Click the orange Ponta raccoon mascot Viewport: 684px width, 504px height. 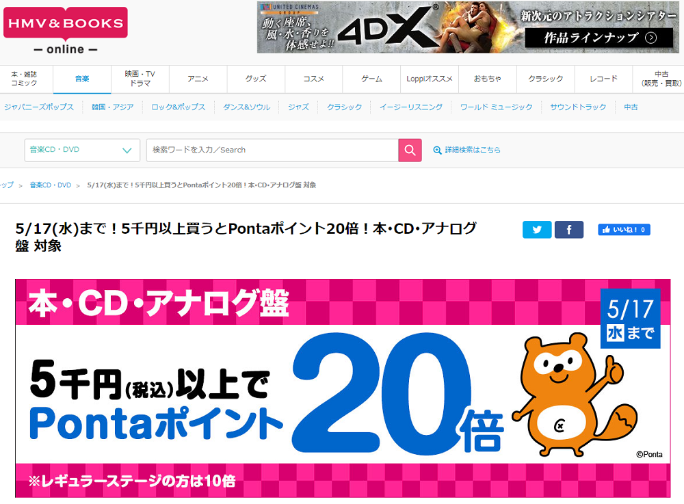coord(575,395)
